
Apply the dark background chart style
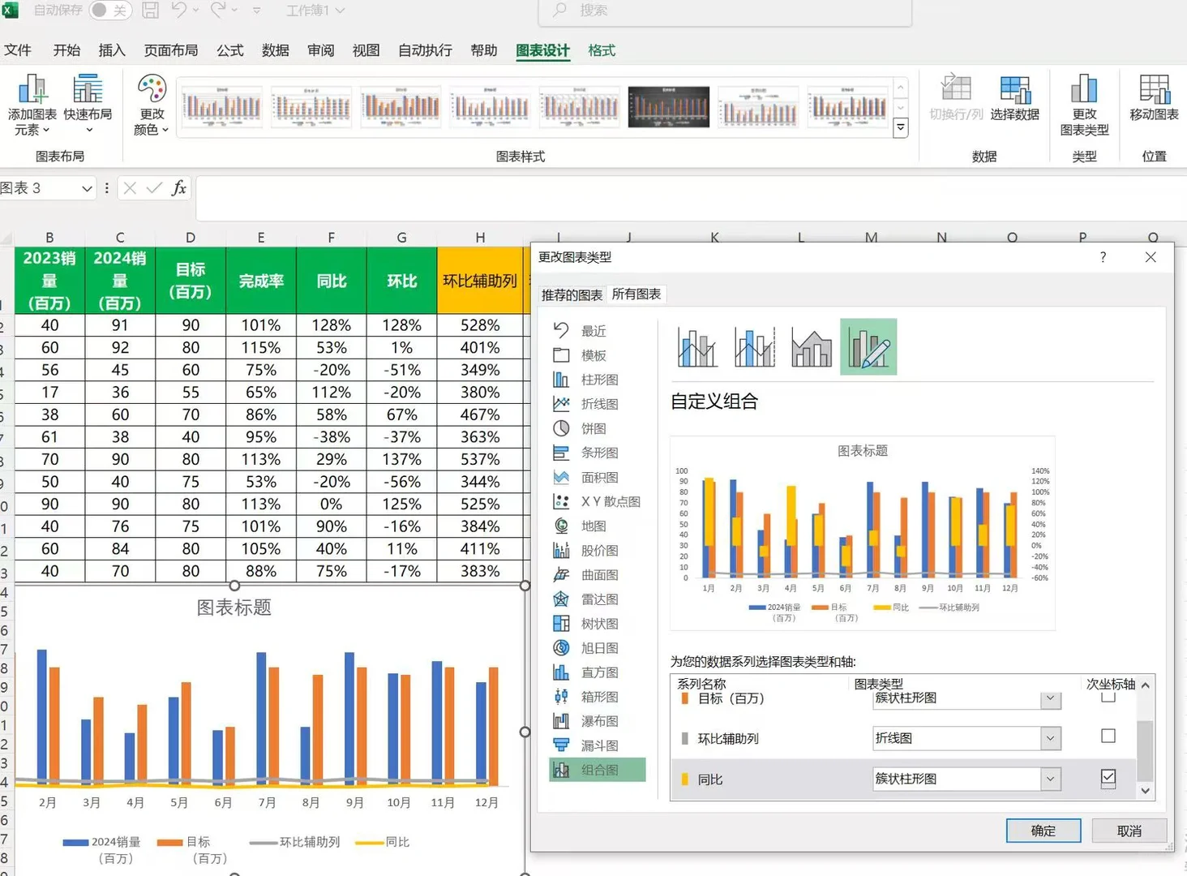669,106
